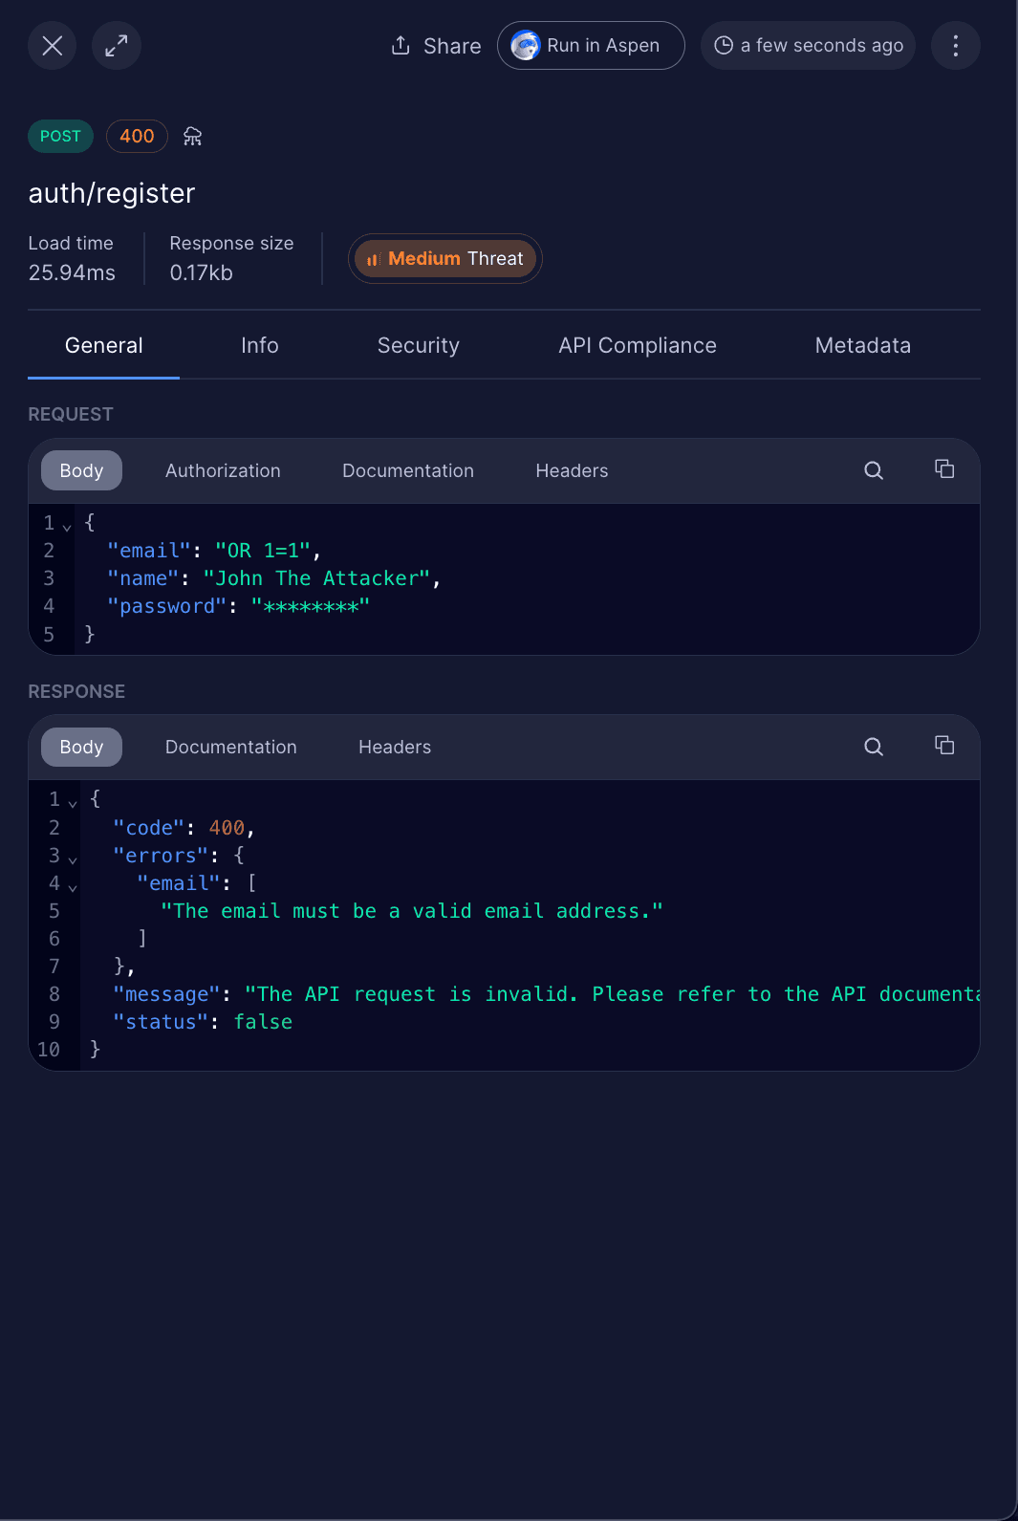Select the response Documentation tab
The width and height of the screenshot is (1018, 1521).
tap(231, 748)
